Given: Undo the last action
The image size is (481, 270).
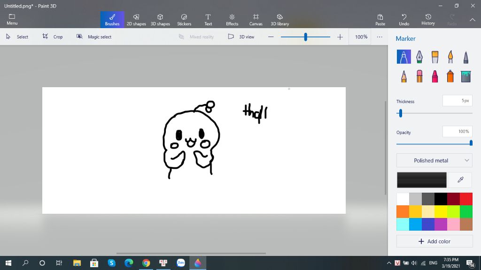Looking at the screenshot, I should point(404,20).
